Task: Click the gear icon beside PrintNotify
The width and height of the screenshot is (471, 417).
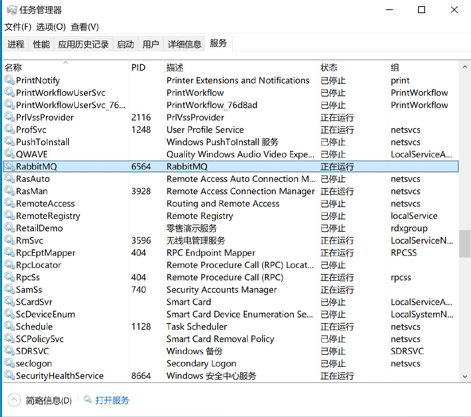Action: (10, 80)
